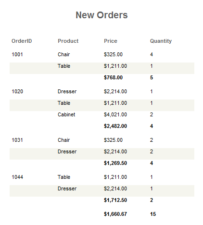This screenshot has height=225, width=203.
Task: Select the Product column header
Action: (68, 41)
